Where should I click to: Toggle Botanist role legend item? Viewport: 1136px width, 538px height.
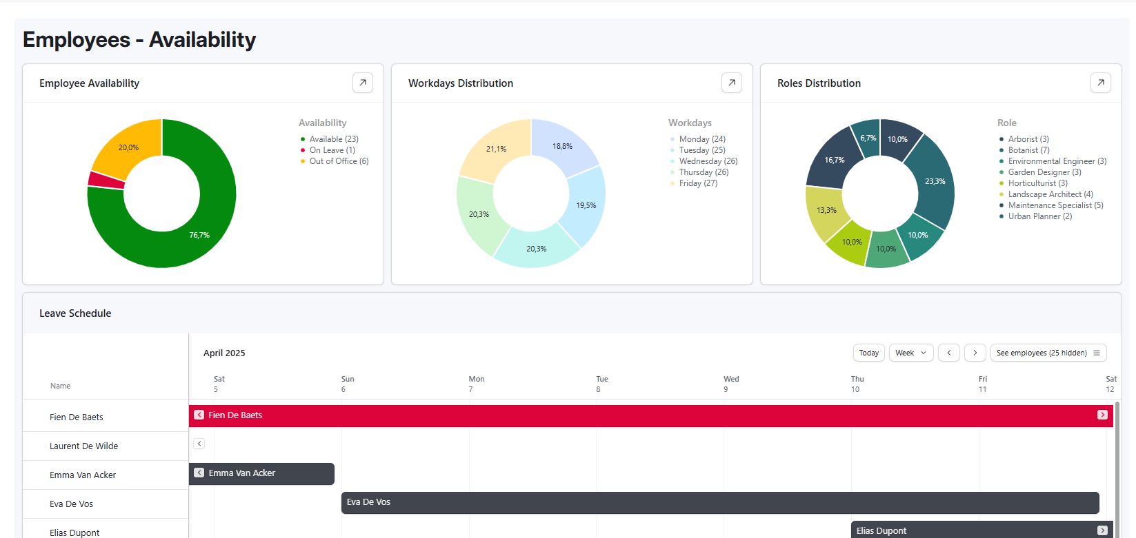click(x=1024, y=150)
